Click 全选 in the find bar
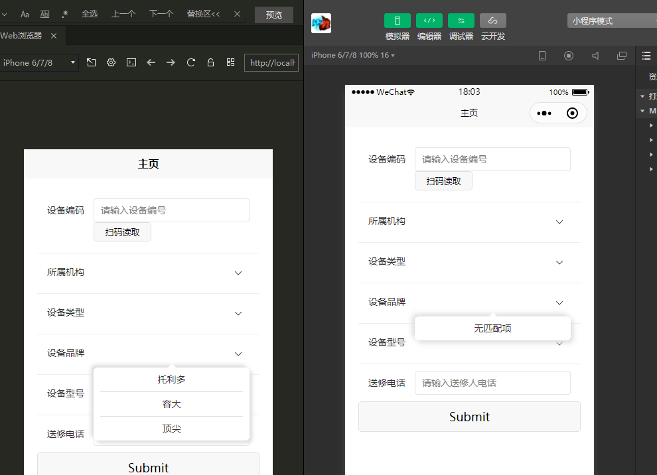657x475 pixels. [x=89, y=14]
